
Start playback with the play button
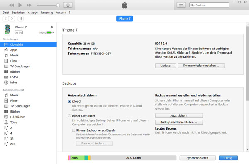[x=20, y=5]
